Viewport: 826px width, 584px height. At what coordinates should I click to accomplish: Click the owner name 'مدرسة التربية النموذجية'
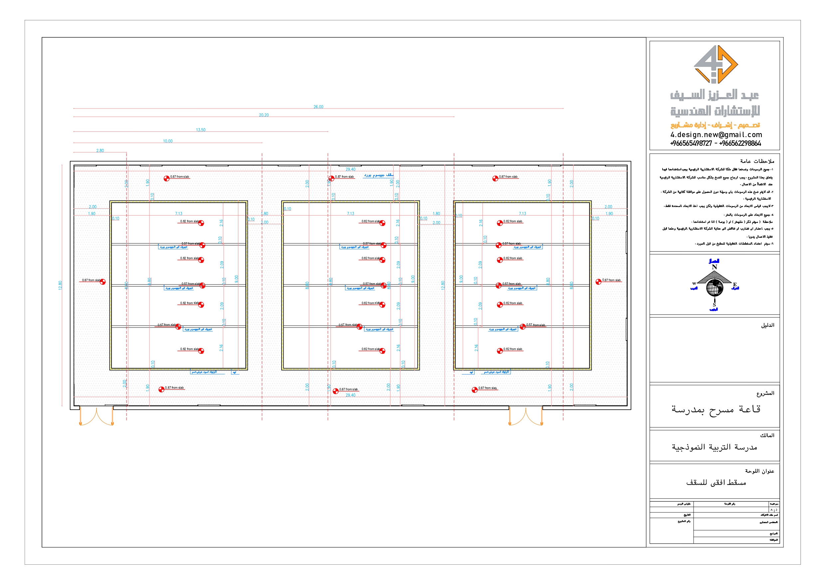tap(715, 447)
